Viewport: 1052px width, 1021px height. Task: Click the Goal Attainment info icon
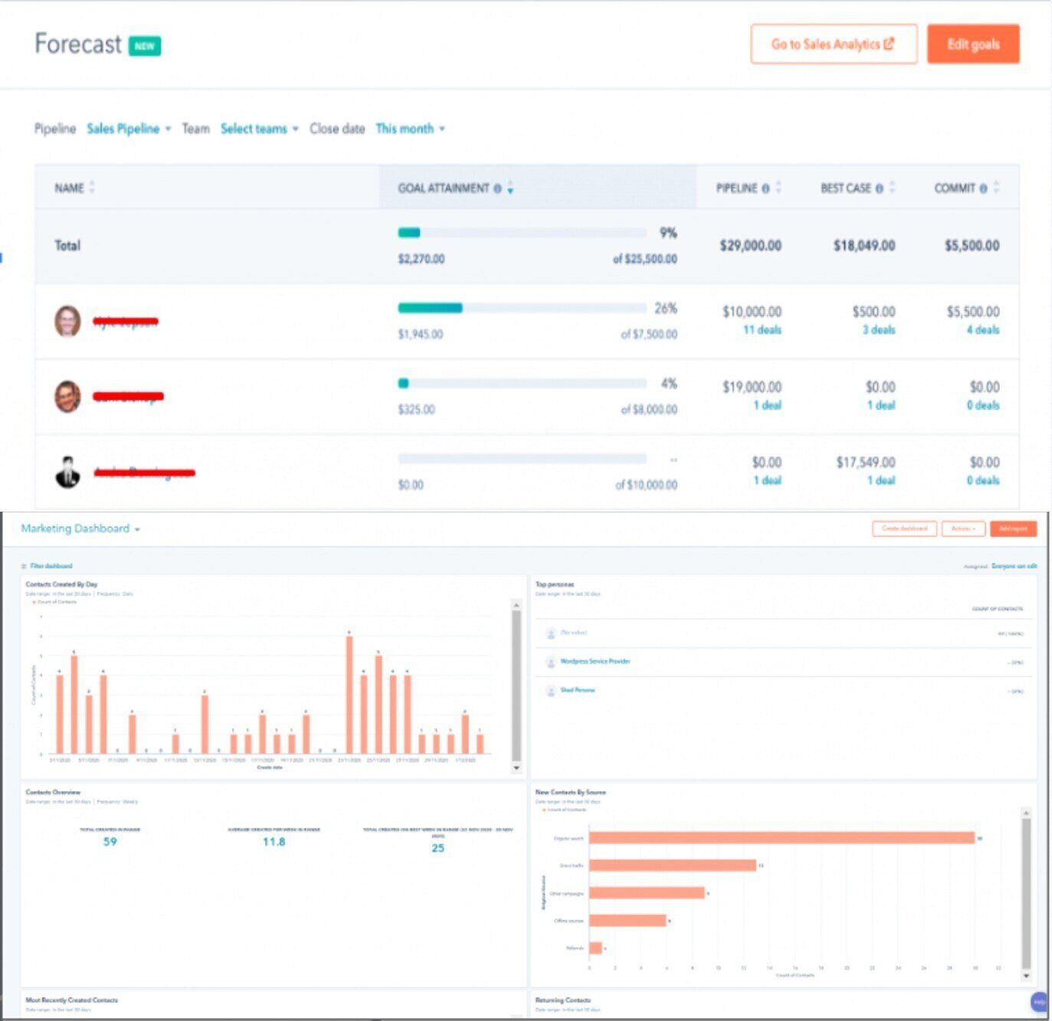click(x=497, y=188)
